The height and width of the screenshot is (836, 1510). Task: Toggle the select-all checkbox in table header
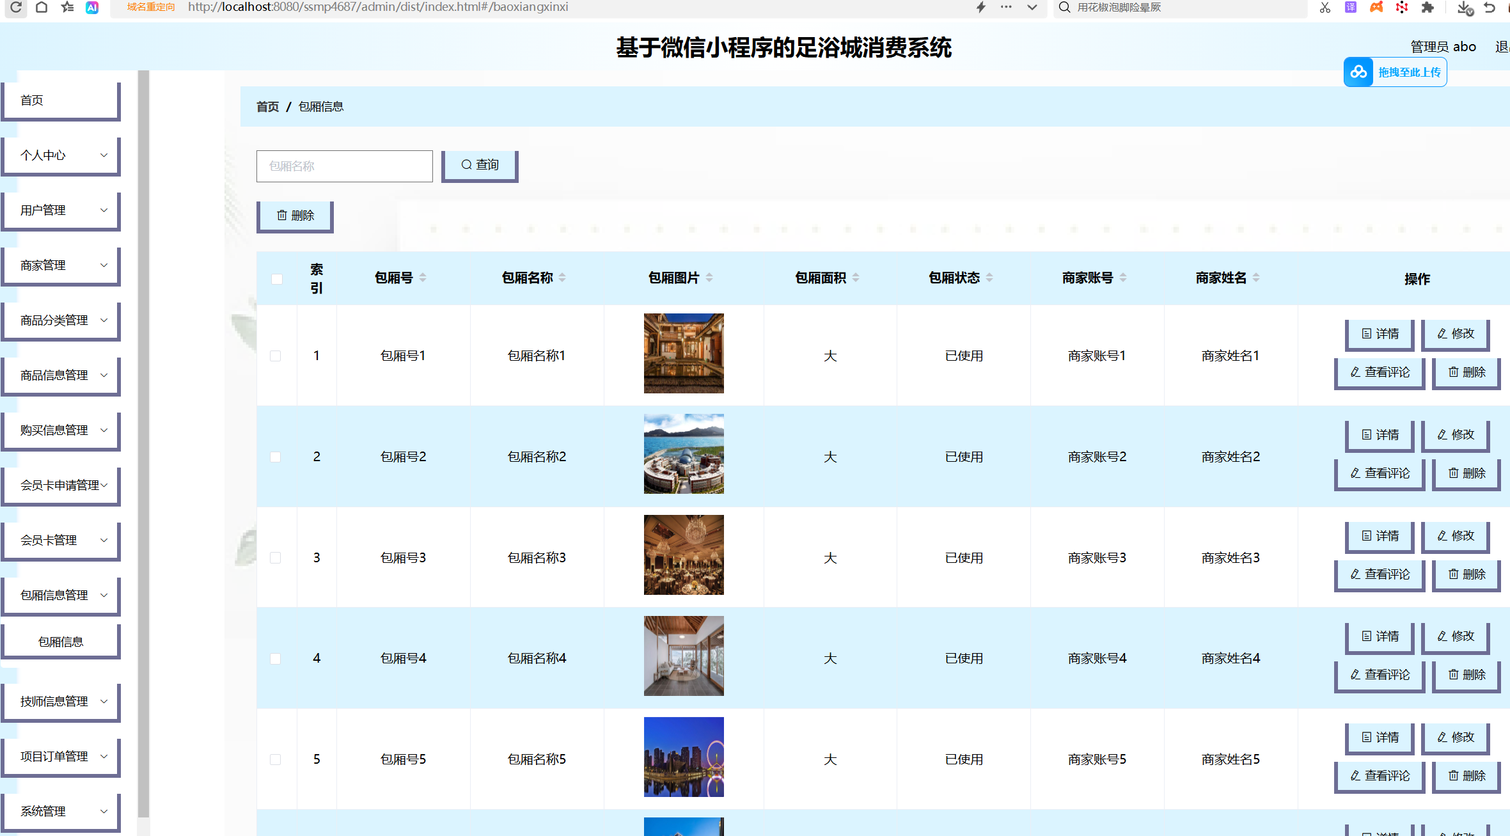point(277,279)
